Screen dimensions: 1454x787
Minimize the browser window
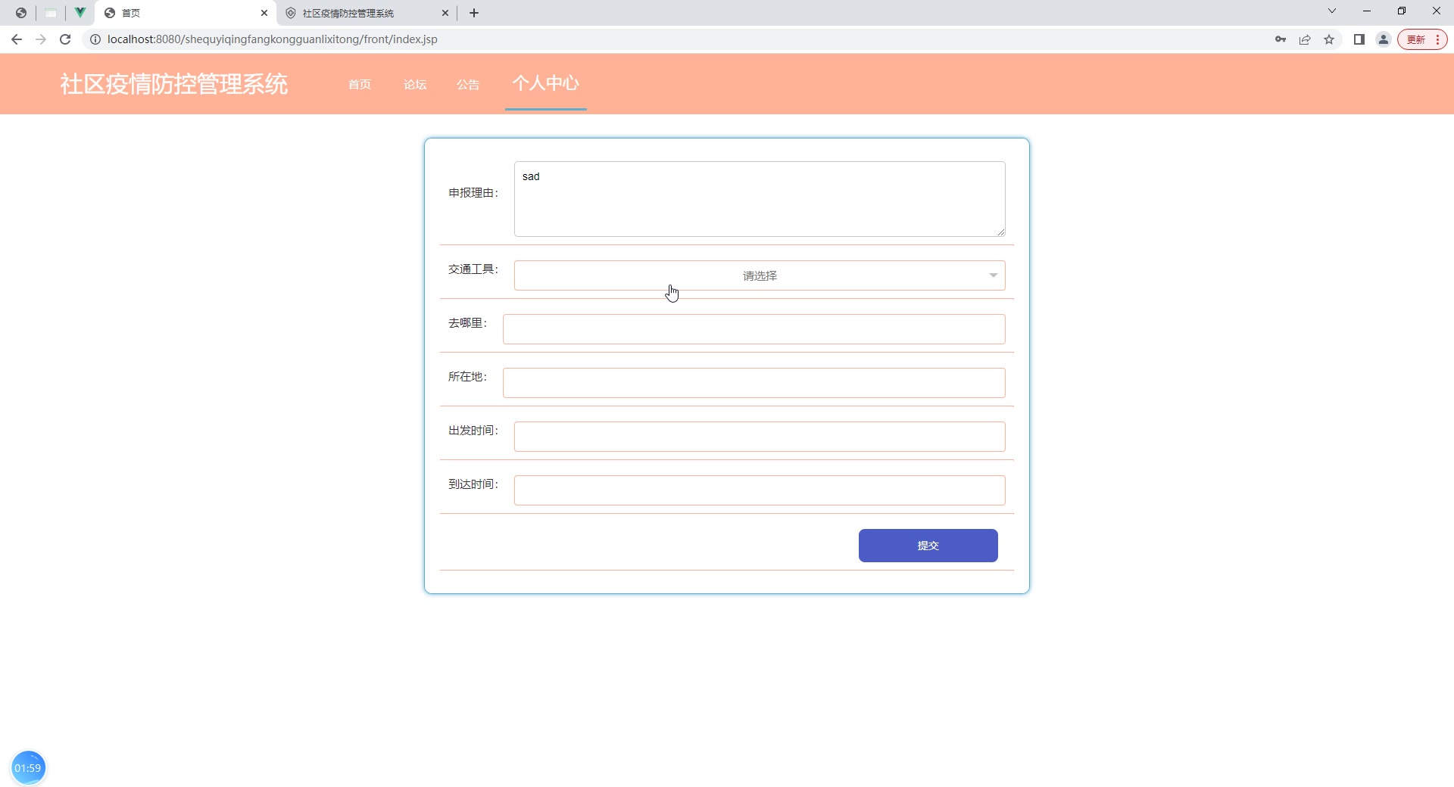tap(1367, 11)
